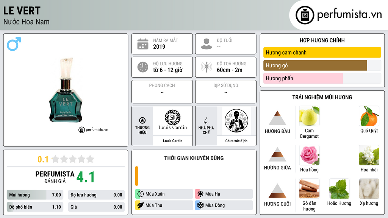The width and height of the screenshot is (388, 218).
Task: Click the Mùa Hạ season button
Action: 224,194
